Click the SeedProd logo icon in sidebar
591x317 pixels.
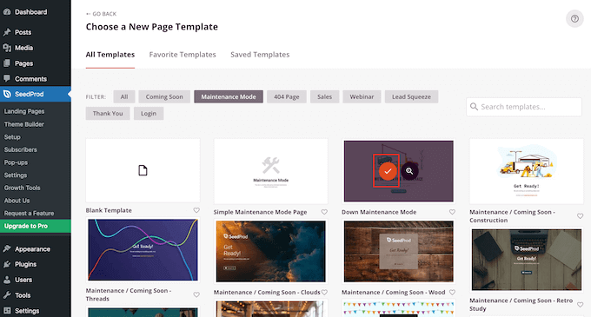[x=7, y=94]
